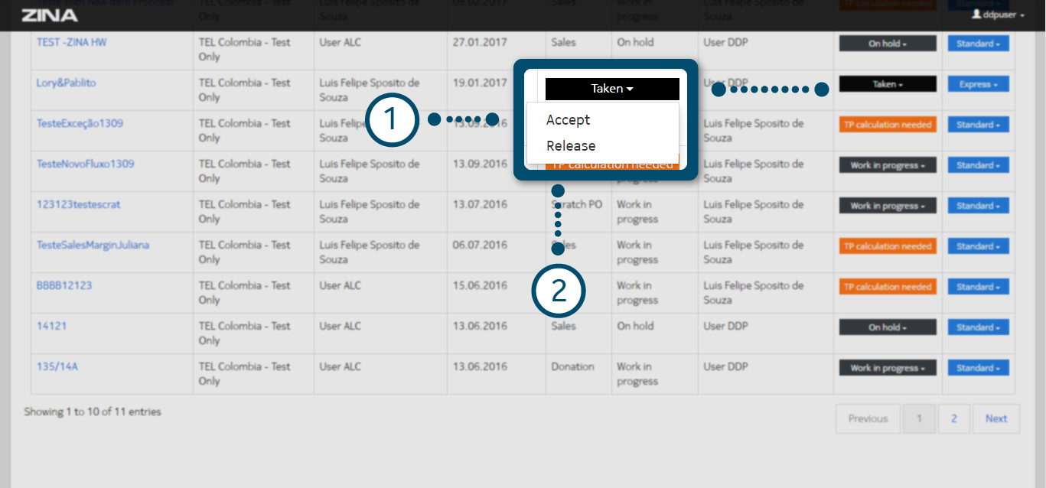The width and height of the screenshot is (1046, 488).
Task: Open the enlarged Taken dropdown in the popup
Action: (612, 89)
